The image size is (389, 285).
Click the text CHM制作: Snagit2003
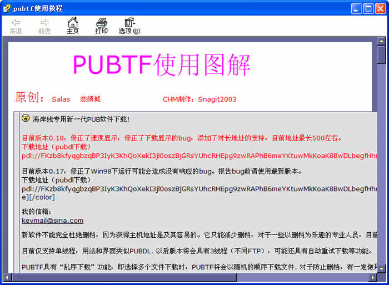(x=200, y=99)
